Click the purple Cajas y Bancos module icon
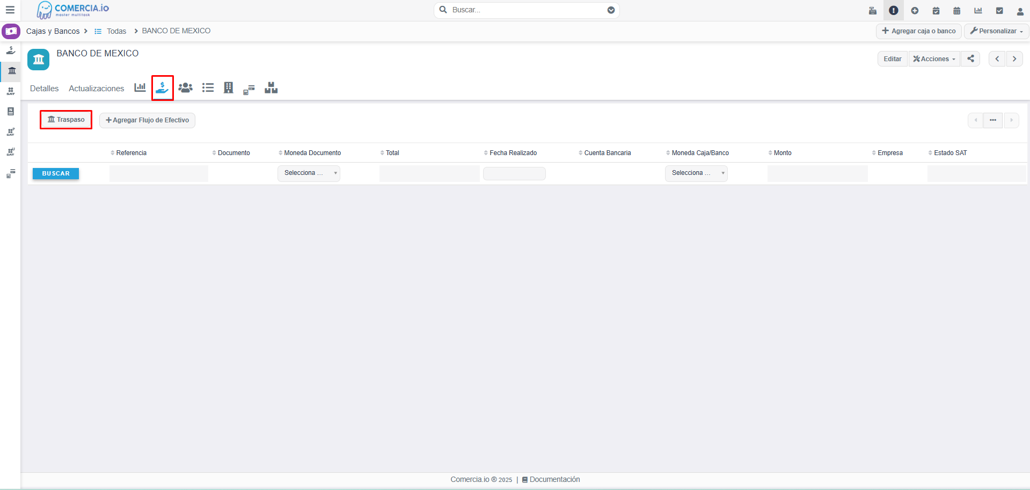Screen dimensions: 1030x490 click(11, 31)
